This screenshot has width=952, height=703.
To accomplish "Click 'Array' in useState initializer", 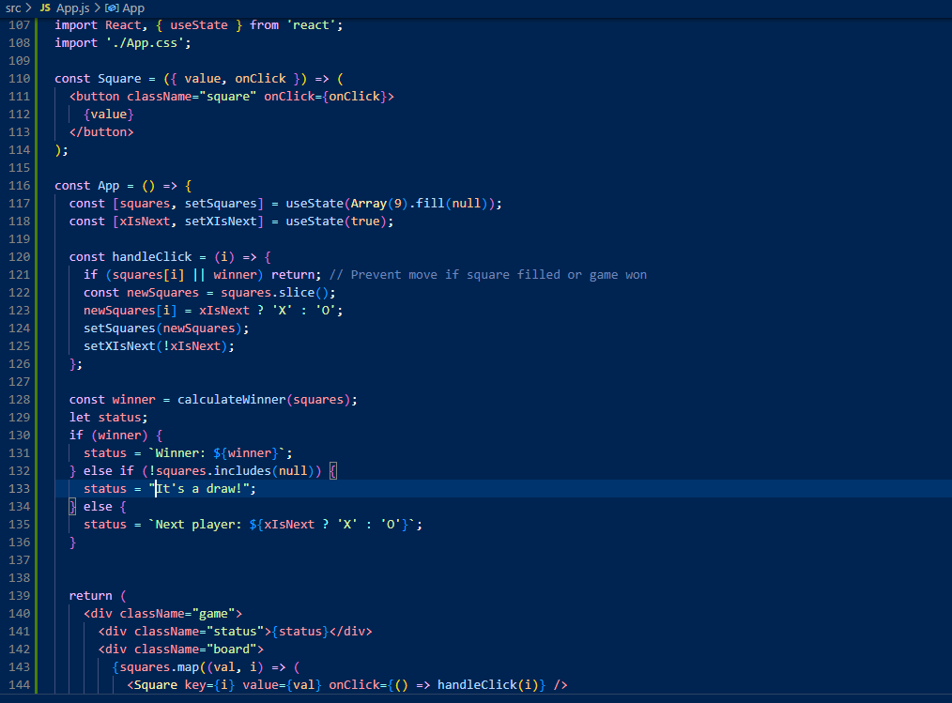I will pos(369,204).
